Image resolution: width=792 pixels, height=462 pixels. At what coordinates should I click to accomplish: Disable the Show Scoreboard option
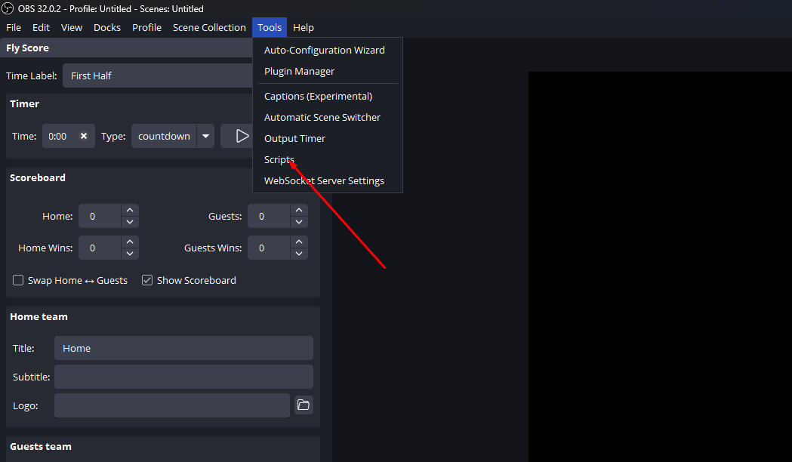point(146,280)
